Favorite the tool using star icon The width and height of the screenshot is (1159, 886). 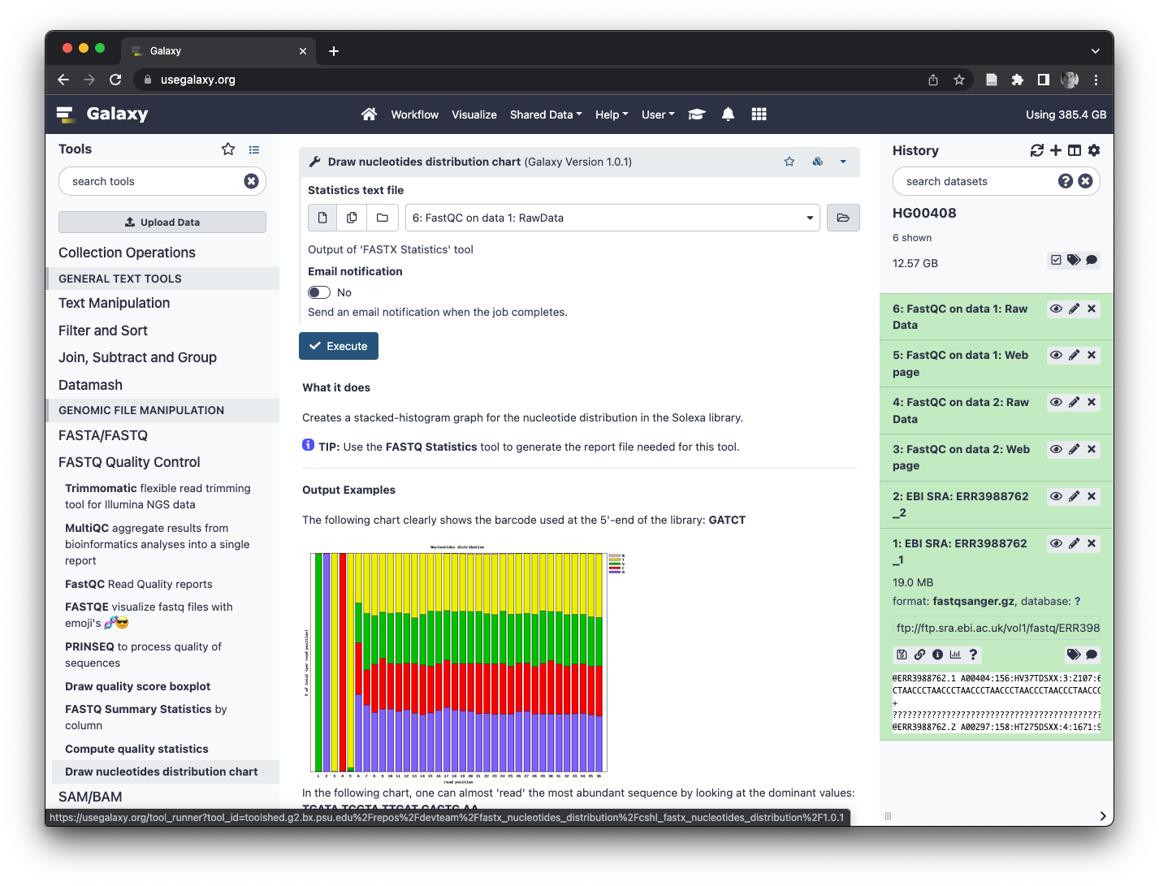pyautogui.click(x=789, y=162)
